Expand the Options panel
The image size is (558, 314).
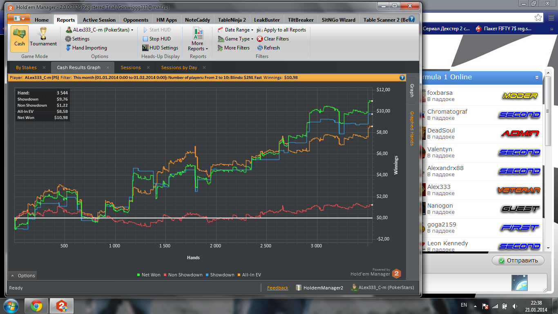tap(22, 276)
